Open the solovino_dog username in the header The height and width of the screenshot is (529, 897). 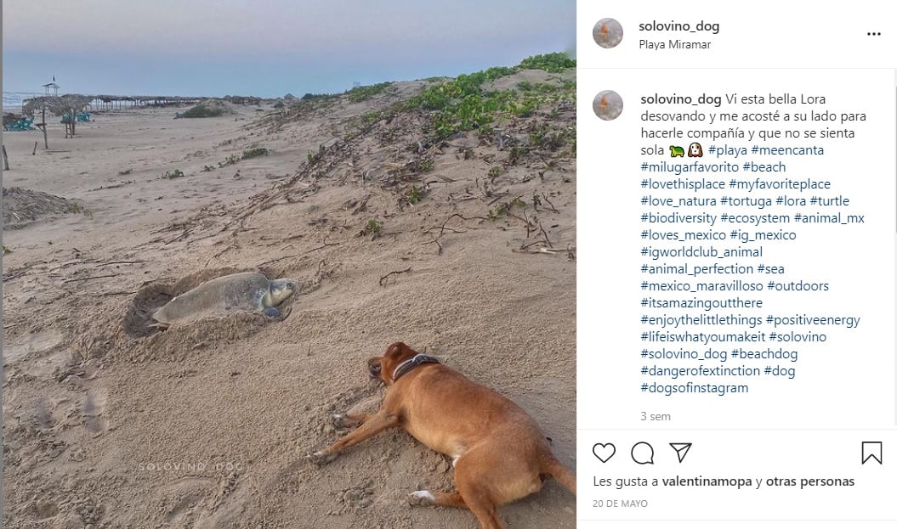(x=678, y=26)
